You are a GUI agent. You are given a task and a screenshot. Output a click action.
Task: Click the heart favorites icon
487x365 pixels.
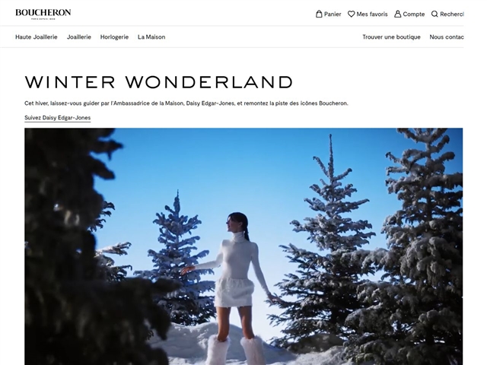pos(351,14)
